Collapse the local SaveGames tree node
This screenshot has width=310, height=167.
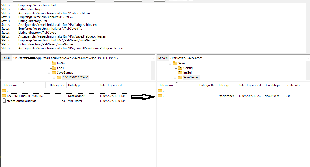pyautogui.click(x=49, y=73)
